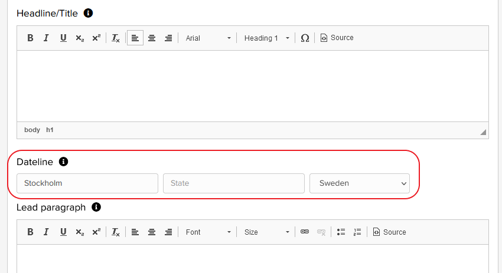Click the unlink icon in Lead paragraph
Viewport: 502px width, 273px height.
coord(321,232)
